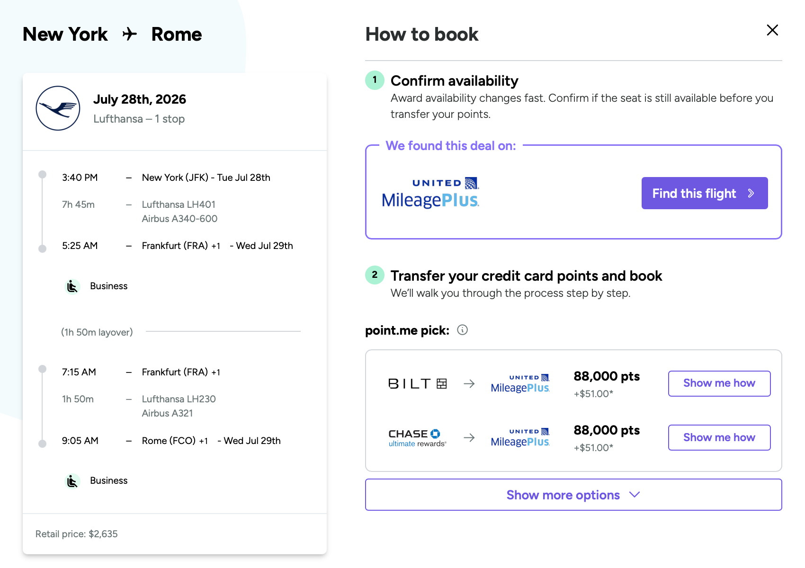The width and height of the screenshot is (805, 568).
Task: Click the 1h 50m layover label
Action: [97, 332]
